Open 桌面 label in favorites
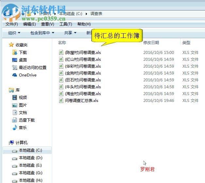This screenshot has height=183, width=205. point(23,60)
